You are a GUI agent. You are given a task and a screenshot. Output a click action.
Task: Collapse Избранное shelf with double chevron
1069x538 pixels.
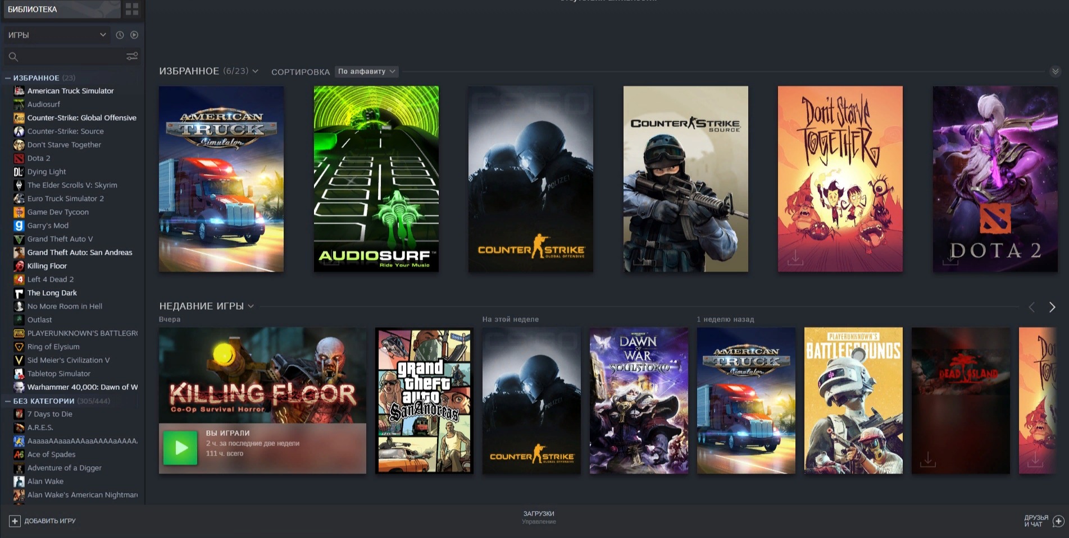pyautogui.click(x=1055, y=72)
